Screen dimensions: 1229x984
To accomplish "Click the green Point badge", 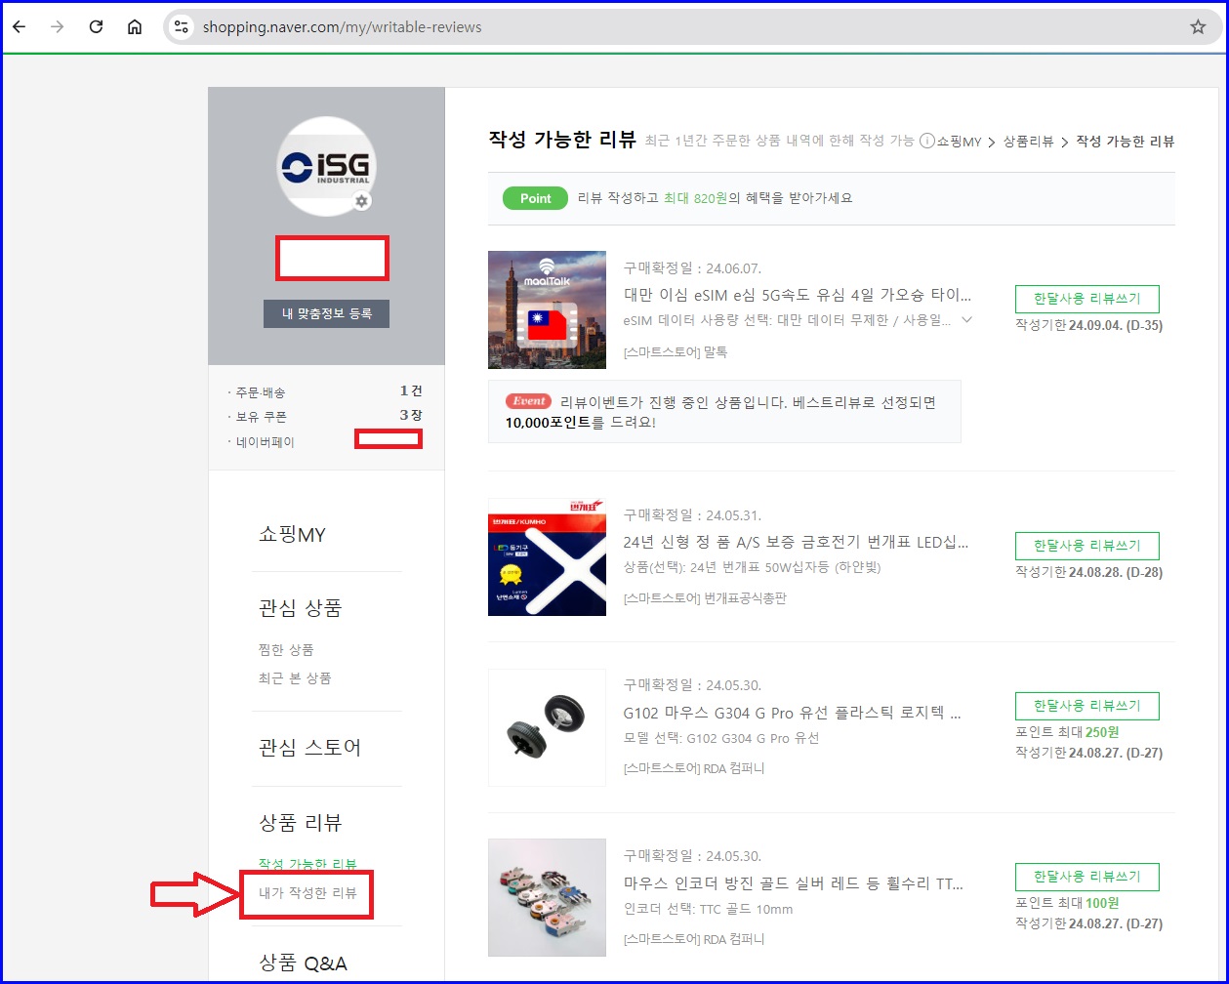I will click(535, 198).
